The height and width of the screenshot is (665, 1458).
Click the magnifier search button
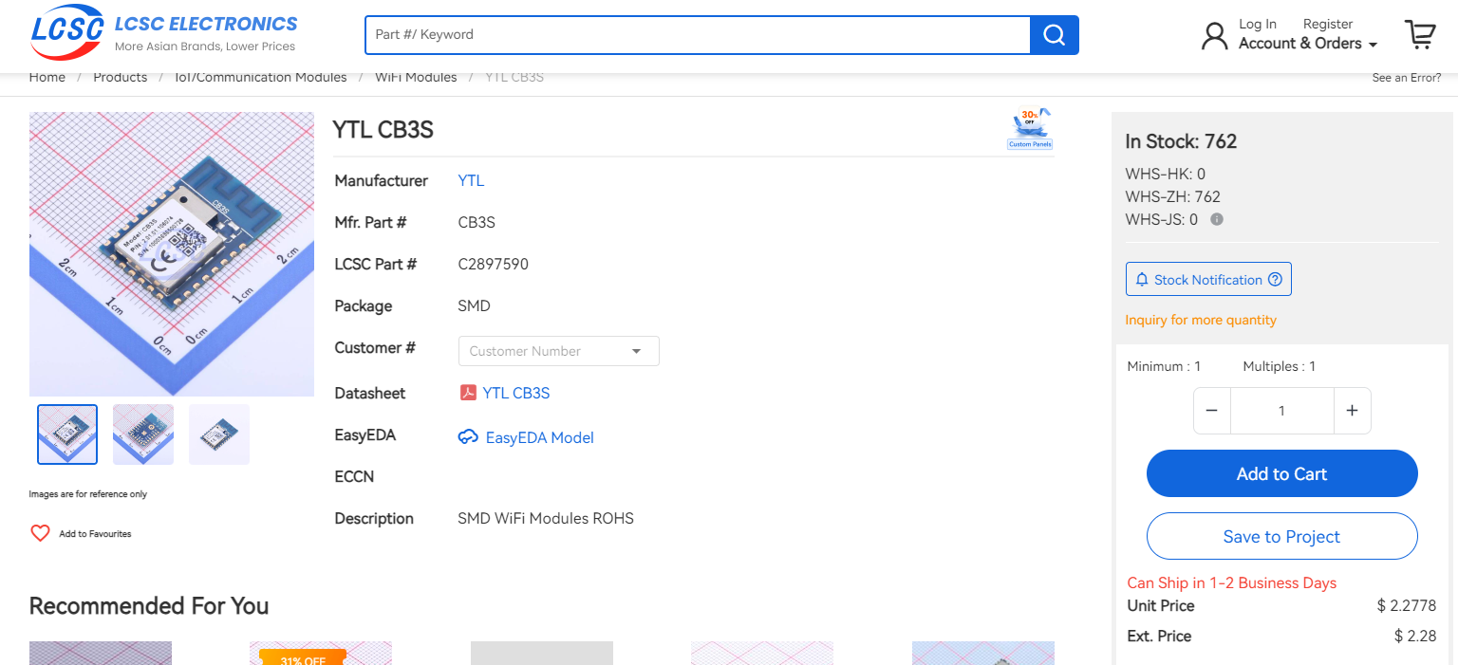coord(1055,35)
